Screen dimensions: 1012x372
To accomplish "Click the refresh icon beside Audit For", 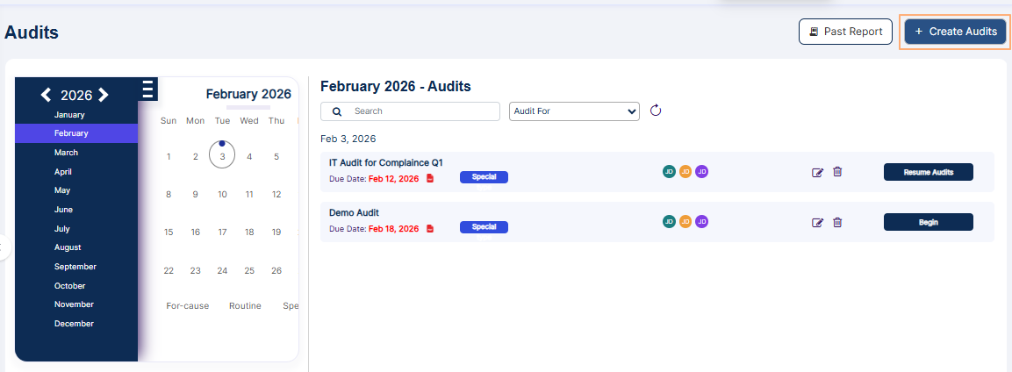I will coord(656,111).
